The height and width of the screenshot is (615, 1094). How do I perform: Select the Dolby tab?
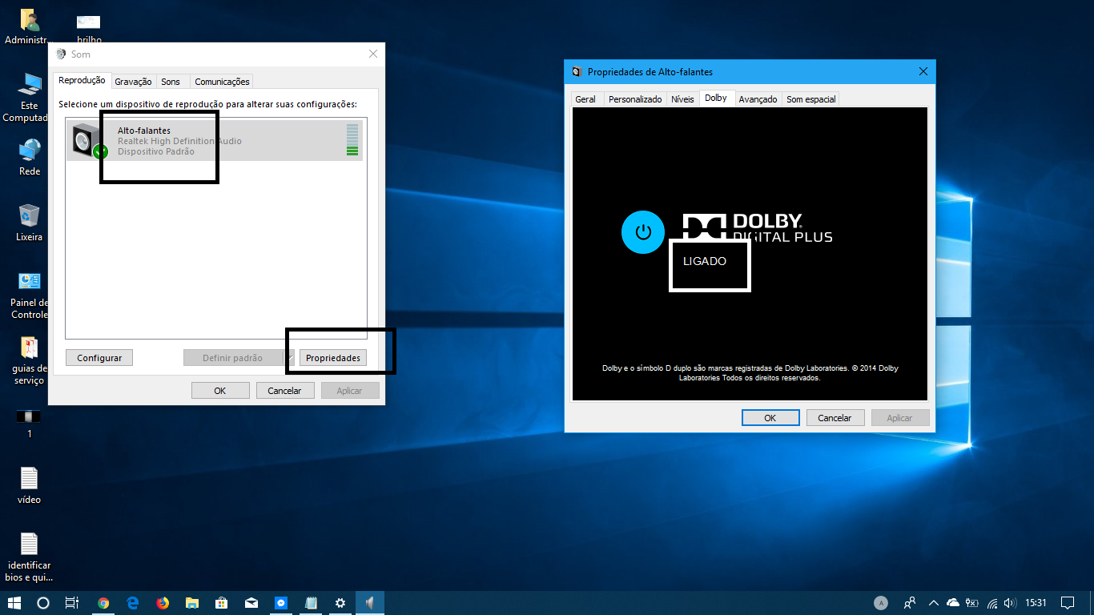[716, 98]
